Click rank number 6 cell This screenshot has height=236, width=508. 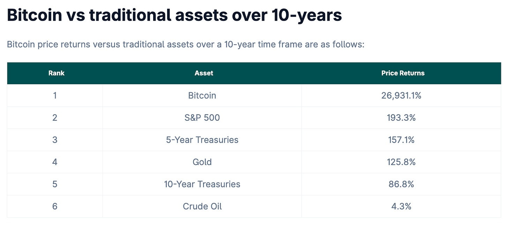(x=55, y=206)
